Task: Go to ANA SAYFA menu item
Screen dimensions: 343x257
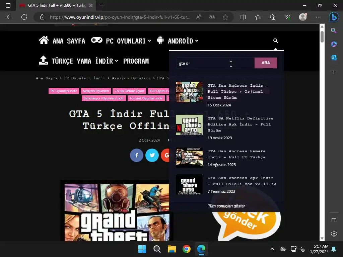Action: (x=69, y=41)
